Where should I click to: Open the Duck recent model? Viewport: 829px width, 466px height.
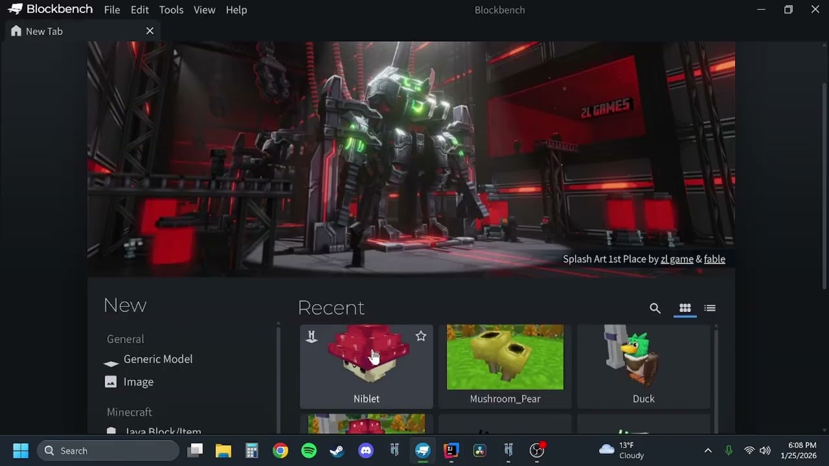point(644,366)
